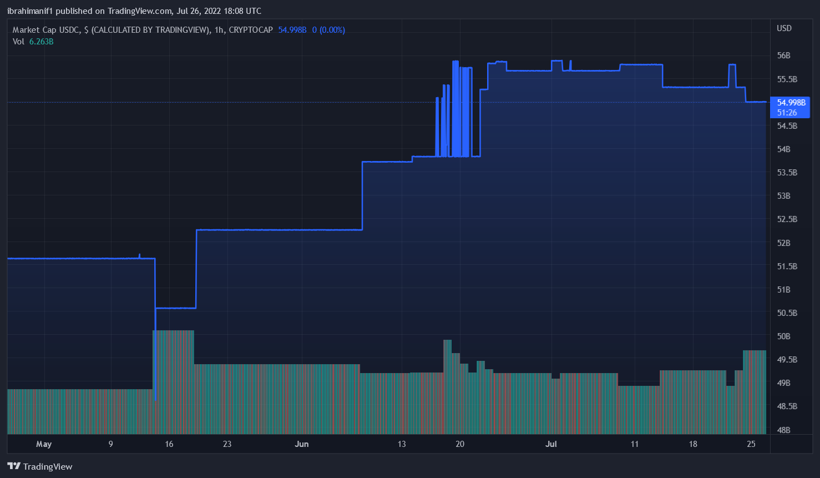The image size is (820, 478).
Task: Click the 56B price axis label
Action: point(783,56)
